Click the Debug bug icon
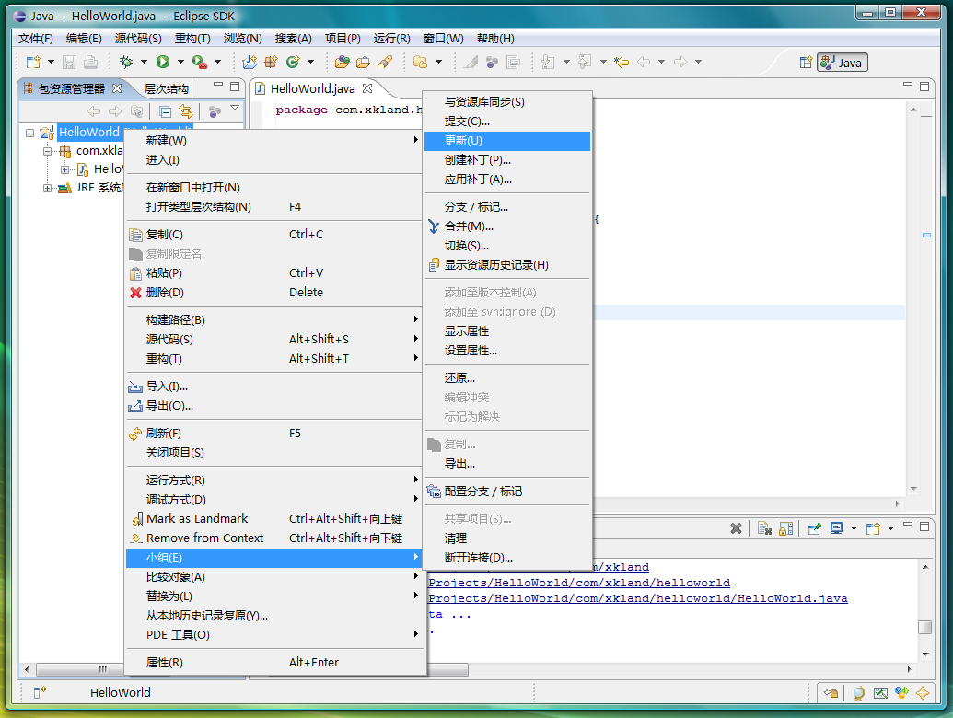The height and width of the screenshot is (718, 953). (x=126, y=62)
